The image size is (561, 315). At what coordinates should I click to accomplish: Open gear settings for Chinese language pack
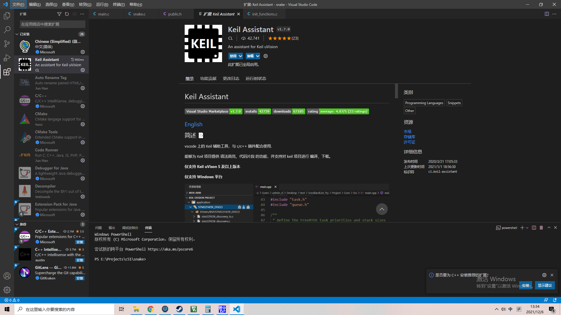point(83,52)
